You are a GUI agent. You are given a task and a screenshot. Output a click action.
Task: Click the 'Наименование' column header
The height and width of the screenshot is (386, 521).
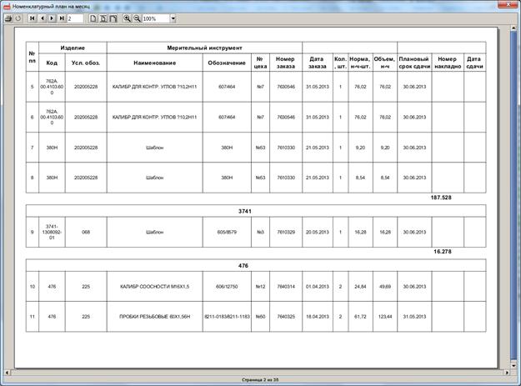(154, 63)
